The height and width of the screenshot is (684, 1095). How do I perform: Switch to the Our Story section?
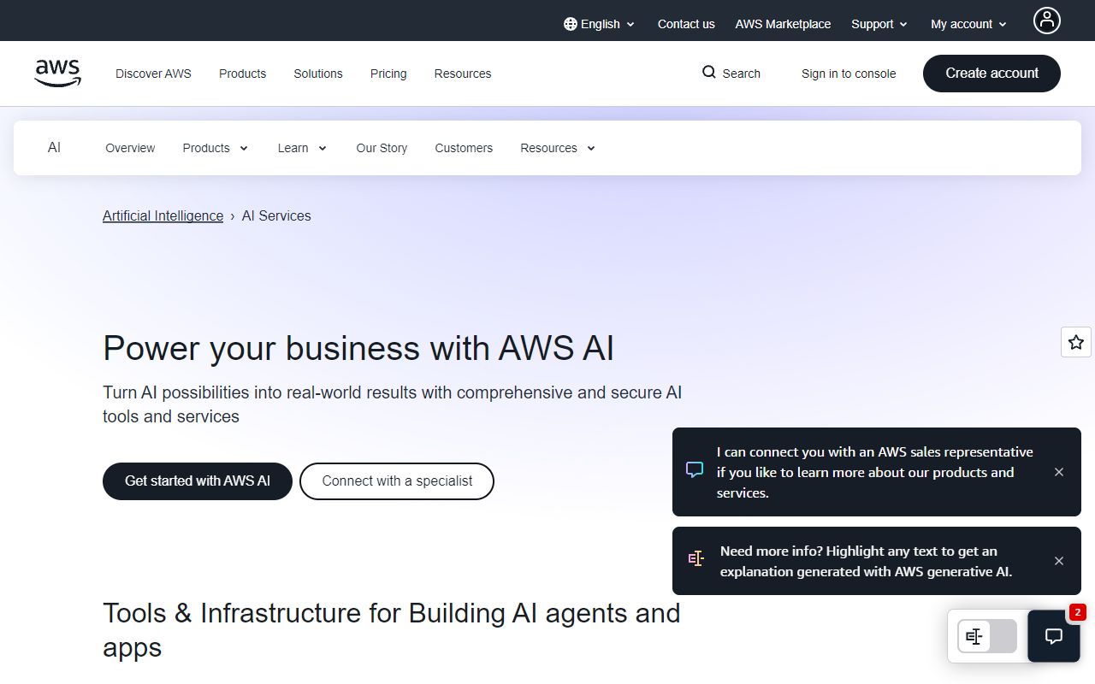382,148
